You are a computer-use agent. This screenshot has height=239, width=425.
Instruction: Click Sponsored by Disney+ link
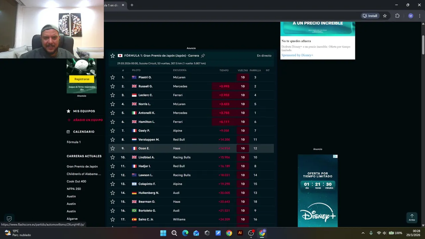pyautogui.click(x=297, y=55)
